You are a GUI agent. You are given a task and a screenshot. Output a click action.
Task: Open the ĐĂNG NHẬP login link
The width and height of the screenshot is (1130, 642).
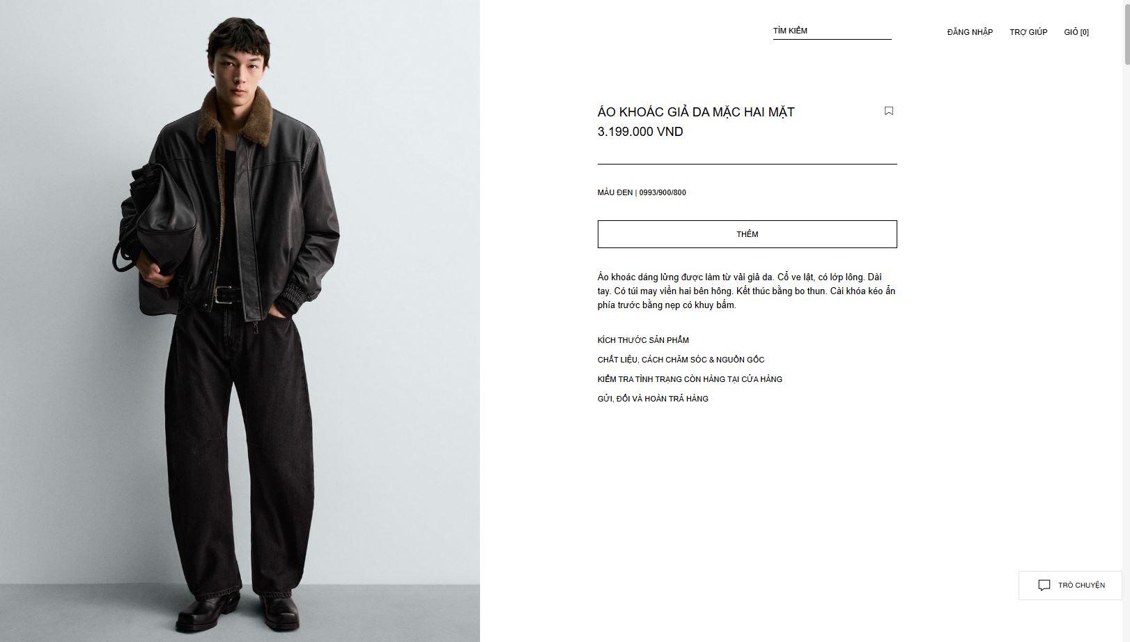coord(970,32)
